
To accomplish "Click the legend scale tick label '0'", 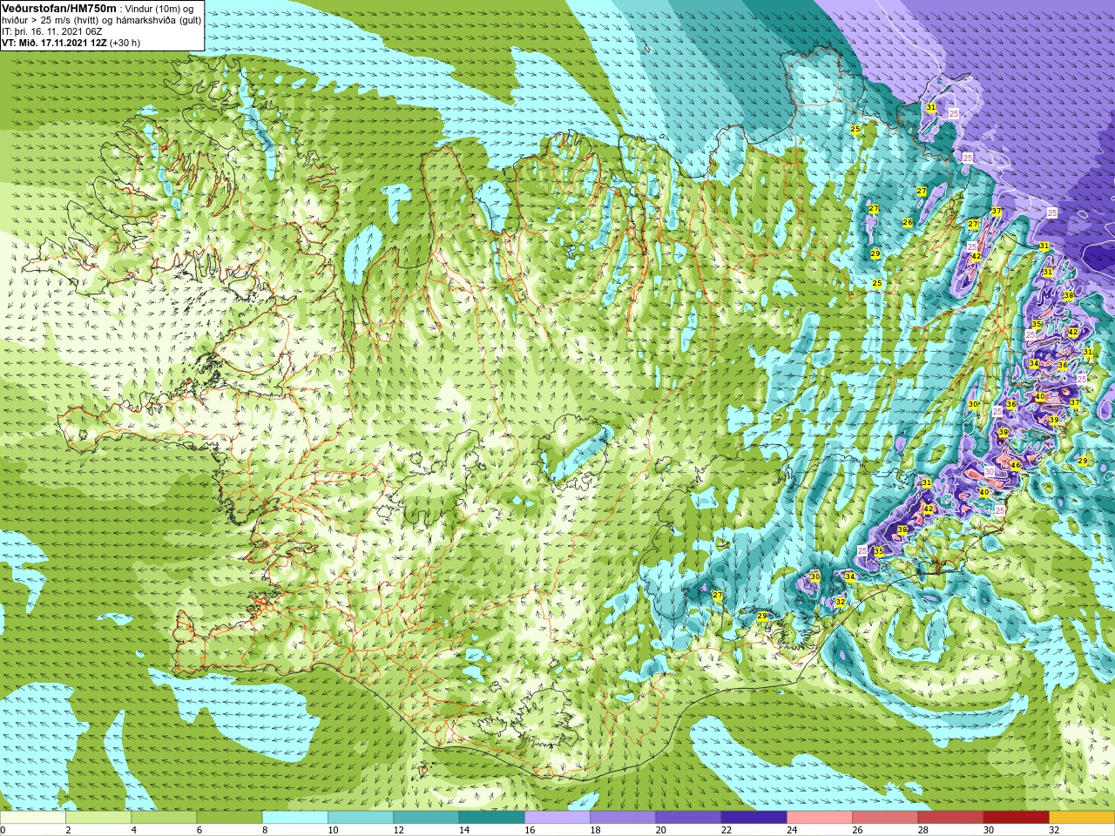I will pos(3,830).
